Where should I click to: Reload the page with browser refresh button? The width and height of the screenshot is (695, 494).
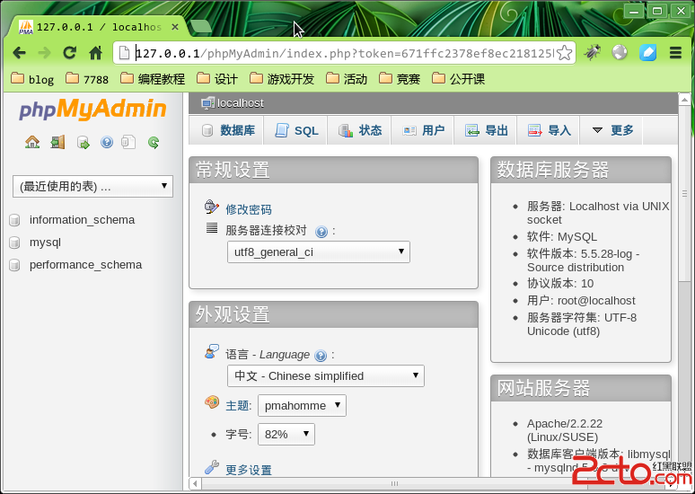click(69, 53)
